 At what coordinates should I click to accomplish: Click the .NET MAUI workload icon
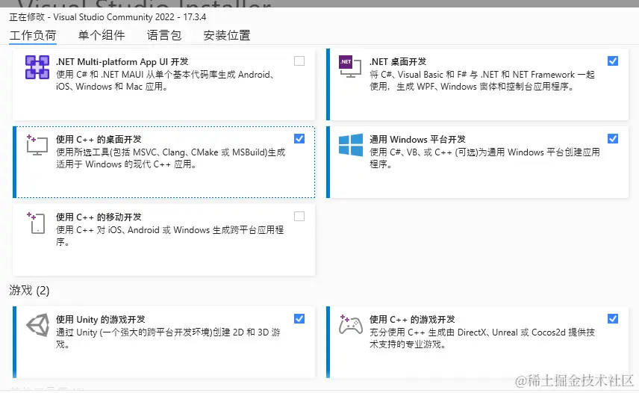(37, 67)
